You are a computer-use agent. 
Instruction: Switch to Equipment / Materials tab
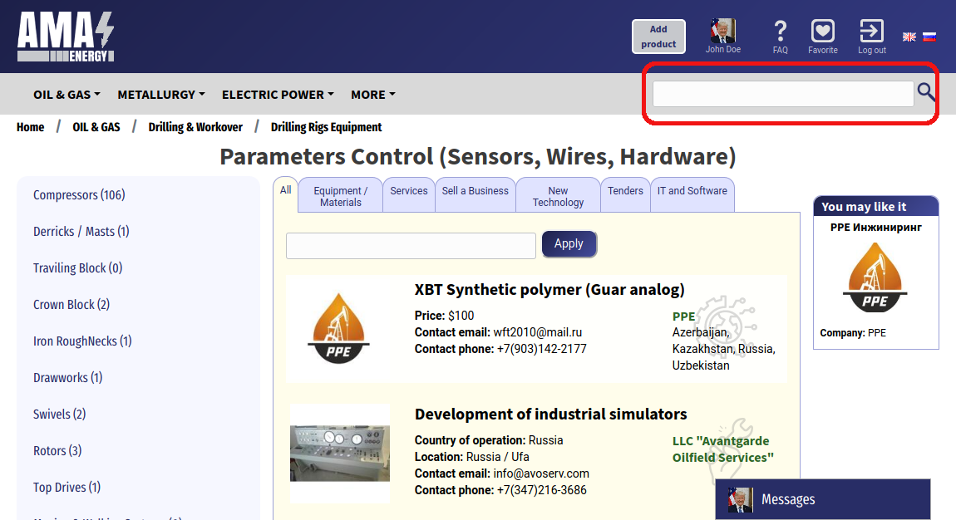(x=340, y=196)
